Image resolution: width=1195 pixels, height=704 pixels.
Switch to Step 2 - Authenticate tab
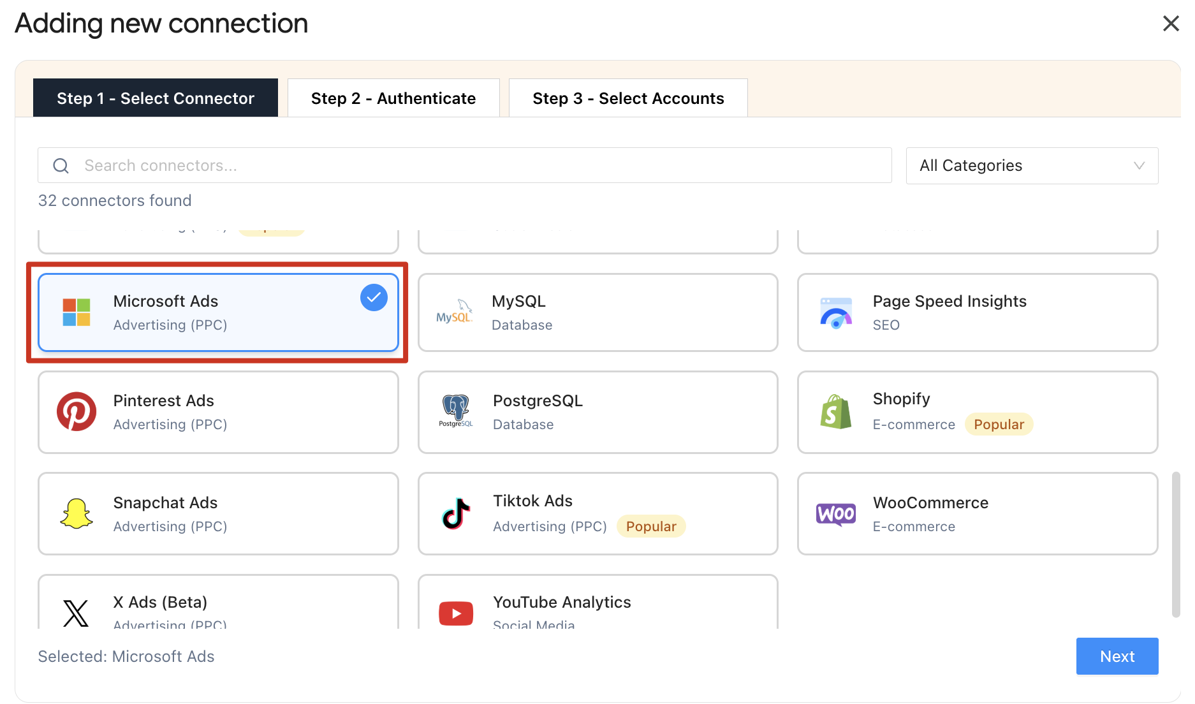[x=393, y=98]
